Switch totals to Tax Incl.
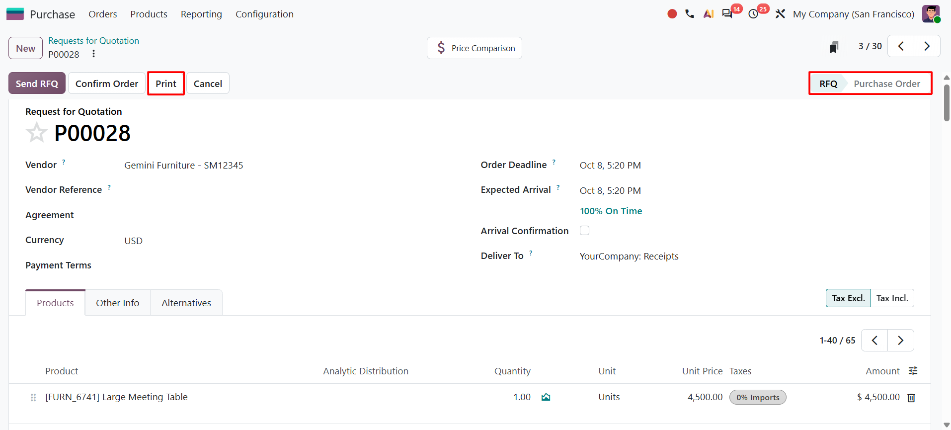Screen dimensions: 951x430 [892, 298]
